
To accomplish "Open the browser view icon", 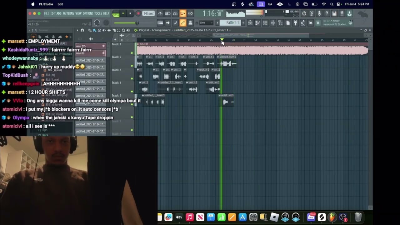I will 281,23.
